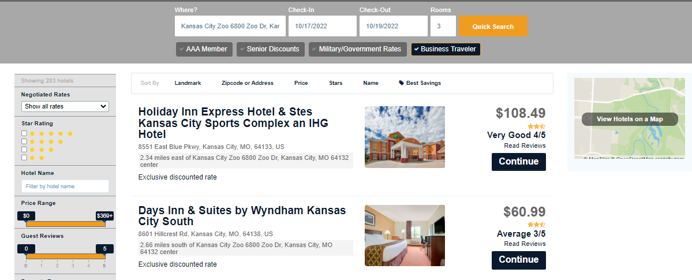Toggle the Business Traveler checkmark filter
The image size is (692, 280).
coord(446,49)
